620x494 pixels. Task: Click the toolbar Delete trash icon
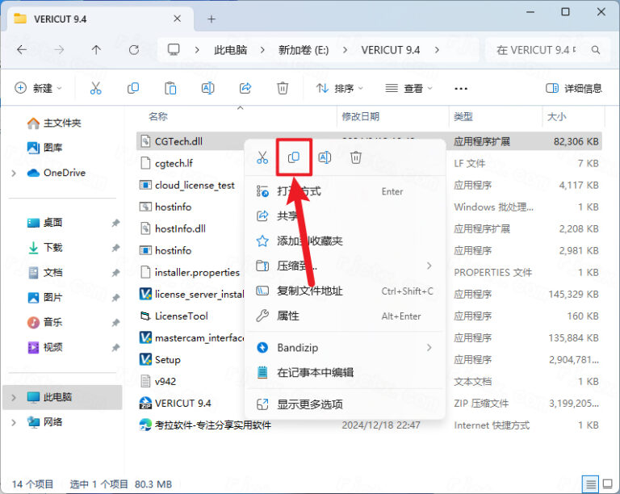(283, 88)
